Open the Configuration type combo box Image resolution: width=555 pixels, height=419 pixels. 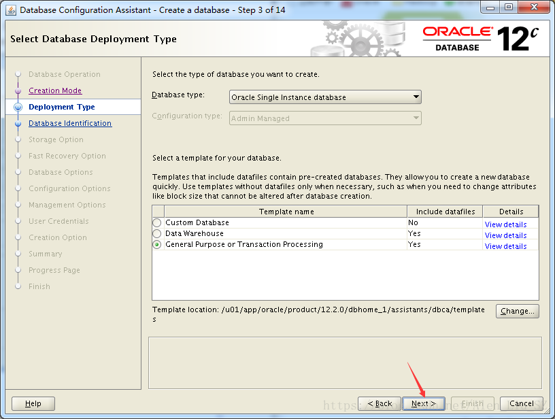click(325, 118)
